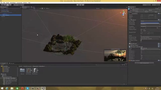Click the Background color eyedropper icon
This screenshot has height=90, width=161.
160,23
